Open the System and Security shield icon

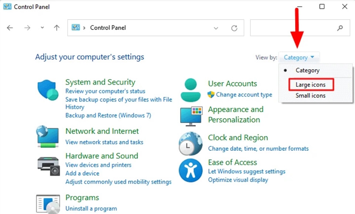(x=48, y=90)
